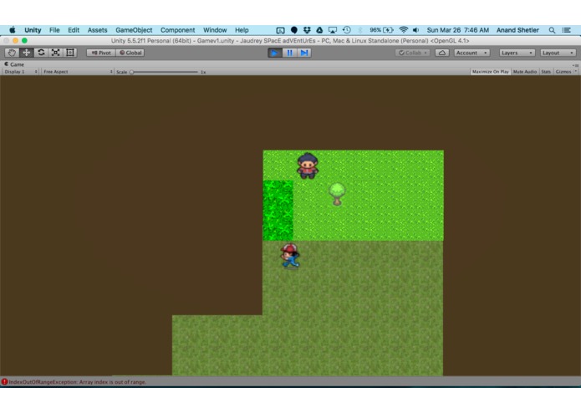Open the Layout dropdown
Viewport: 581px width, 413px height.
coord(558,53)
